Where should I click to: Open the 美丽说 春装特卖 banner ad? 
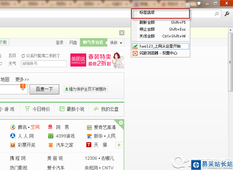coord(97,60)
